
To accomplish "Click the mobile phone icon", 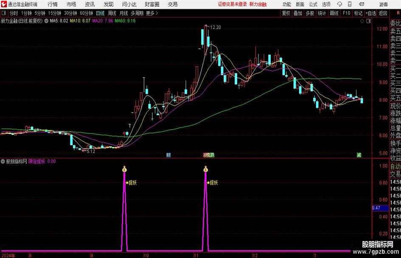I will (x=350, y=4).
